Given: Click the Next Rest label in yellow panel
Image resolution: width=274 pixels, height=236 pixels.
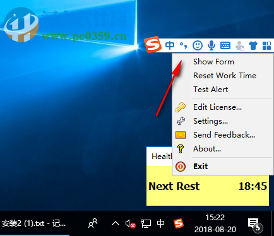Looking at the screenshot, I should pyautogui.click(x=174, y=186).
